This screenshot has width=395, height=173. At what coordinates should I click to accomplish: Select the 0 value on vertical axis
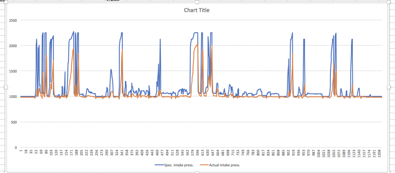[x=16, y=148]
